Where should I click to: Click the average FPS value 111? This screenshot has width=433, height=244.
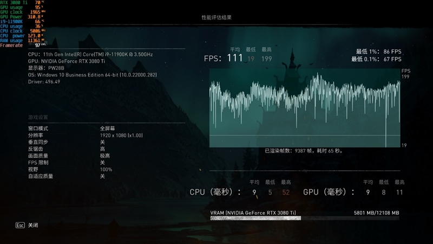pyautogui.click(x=235, y=58)
